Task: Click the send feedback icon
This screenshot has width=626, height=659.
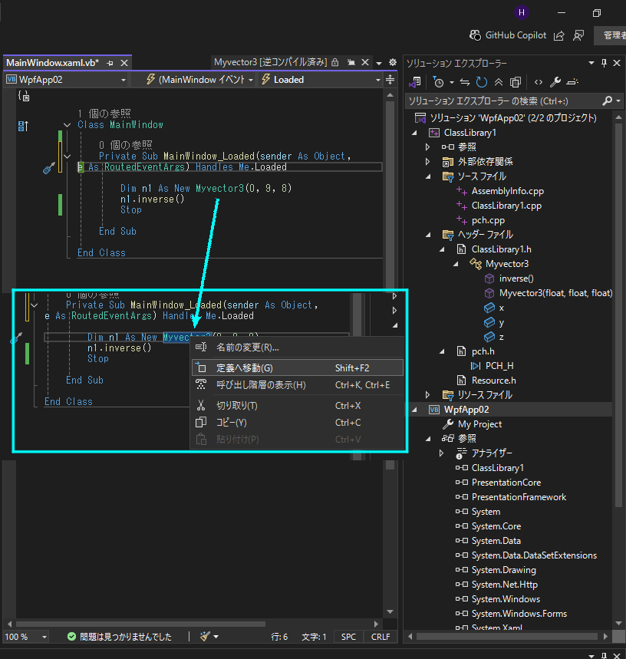Action: tap(578, 36)
